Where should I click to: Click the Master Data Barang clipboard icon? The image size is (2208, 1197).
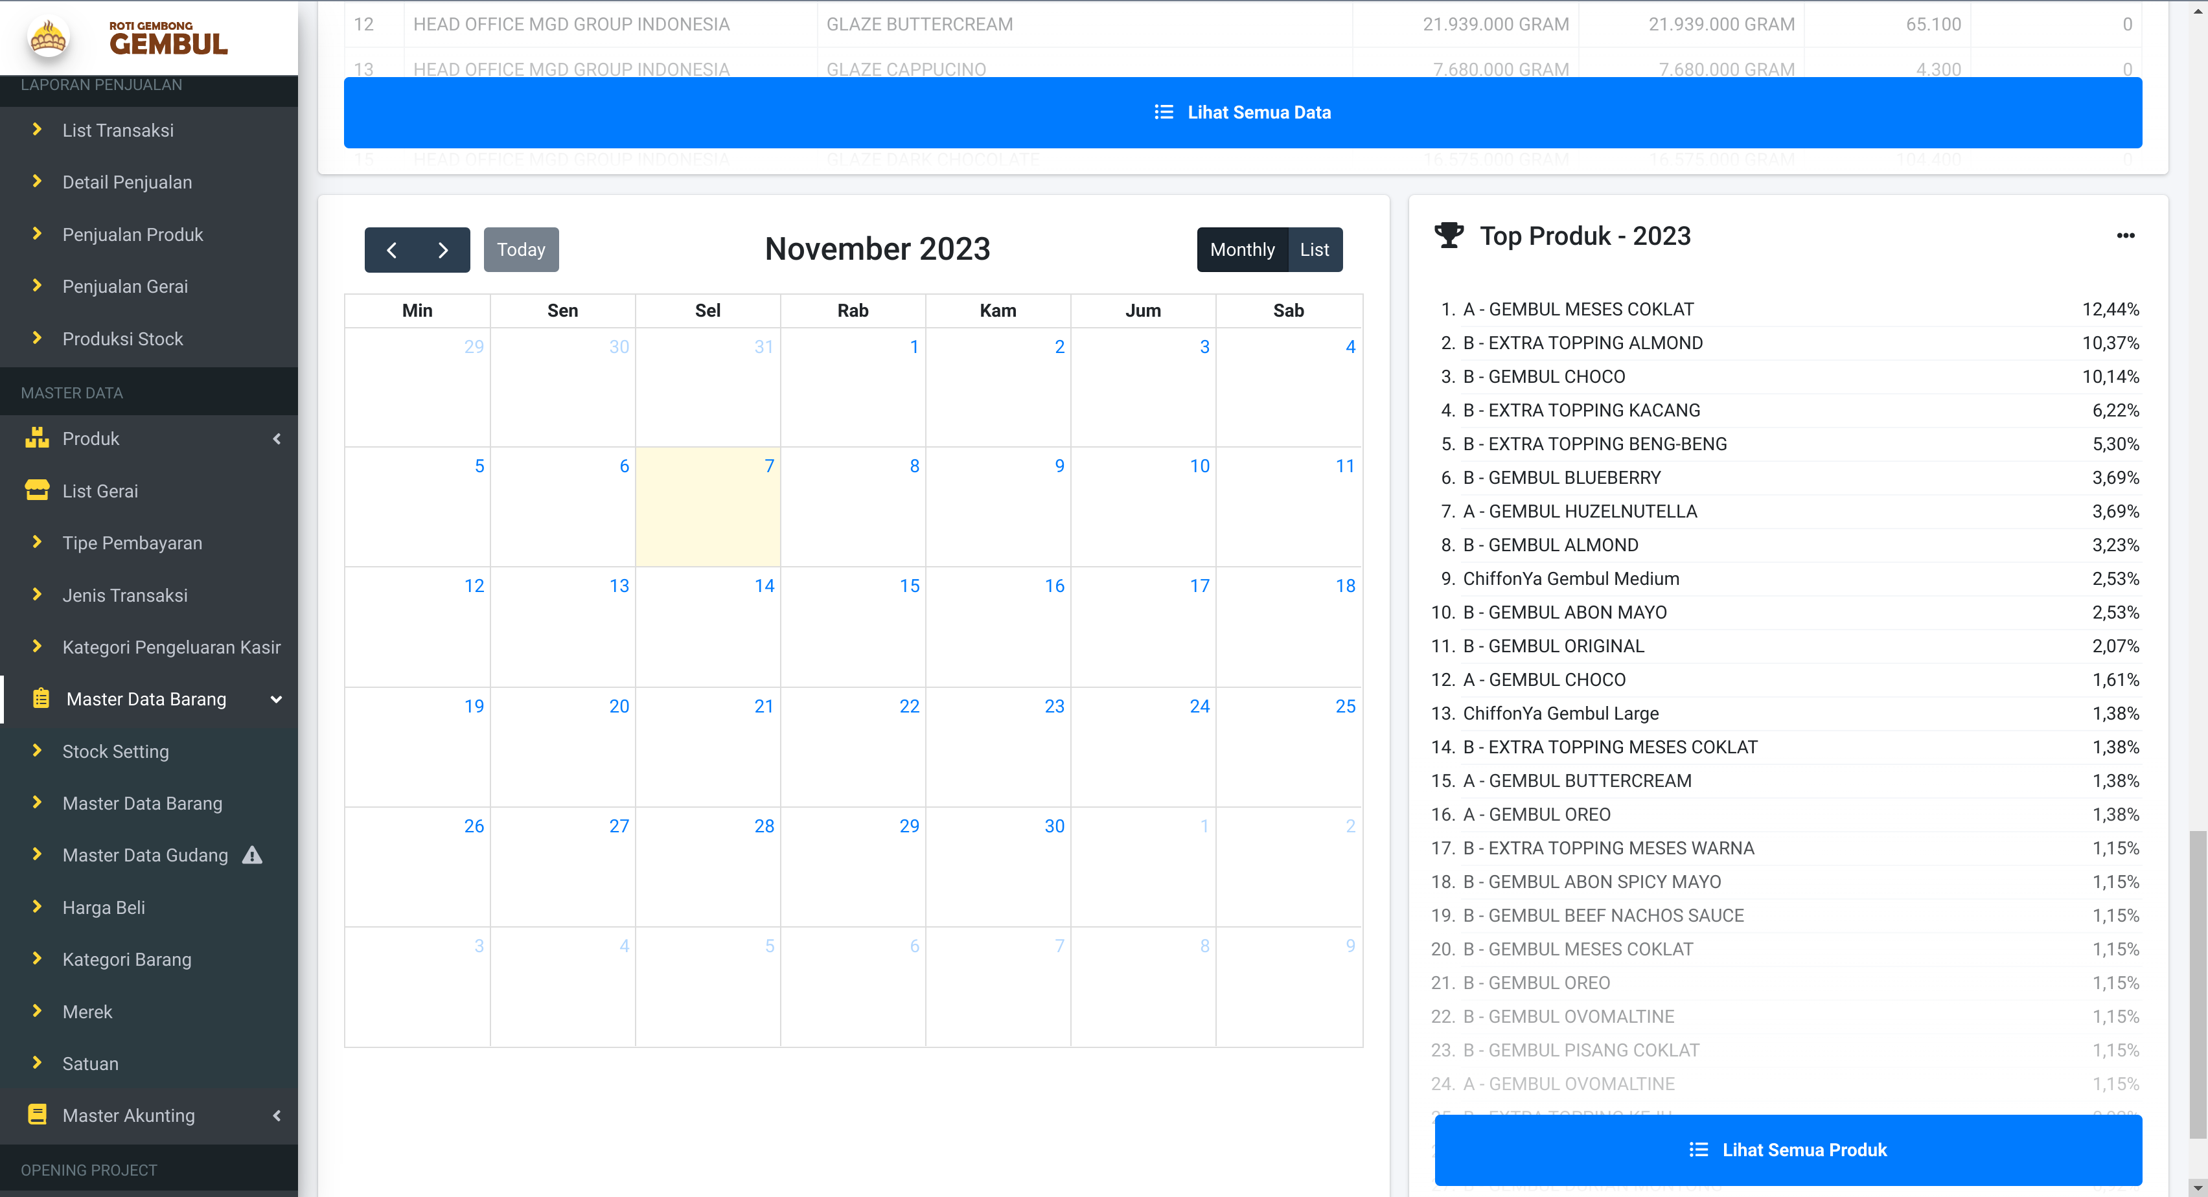tap(40, 698)
